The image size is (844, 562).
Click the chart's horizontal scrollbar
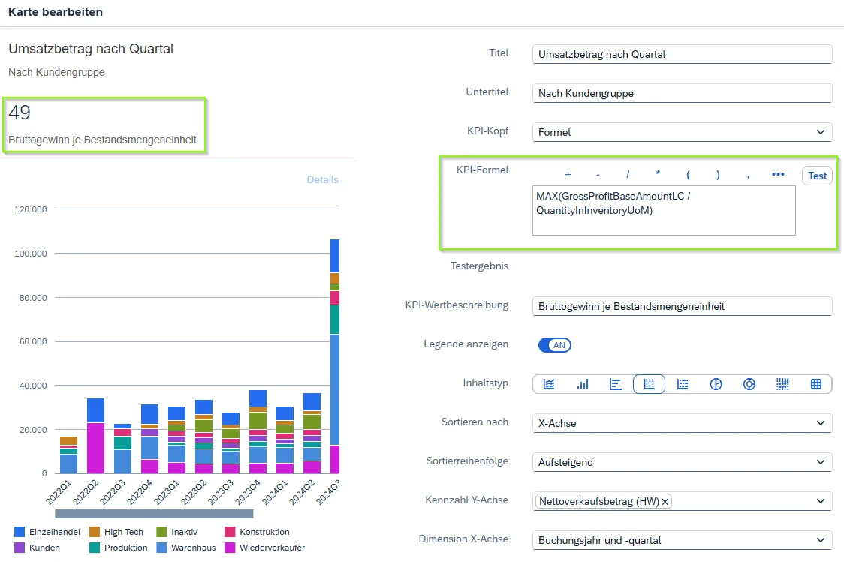(x=154, y=514)
